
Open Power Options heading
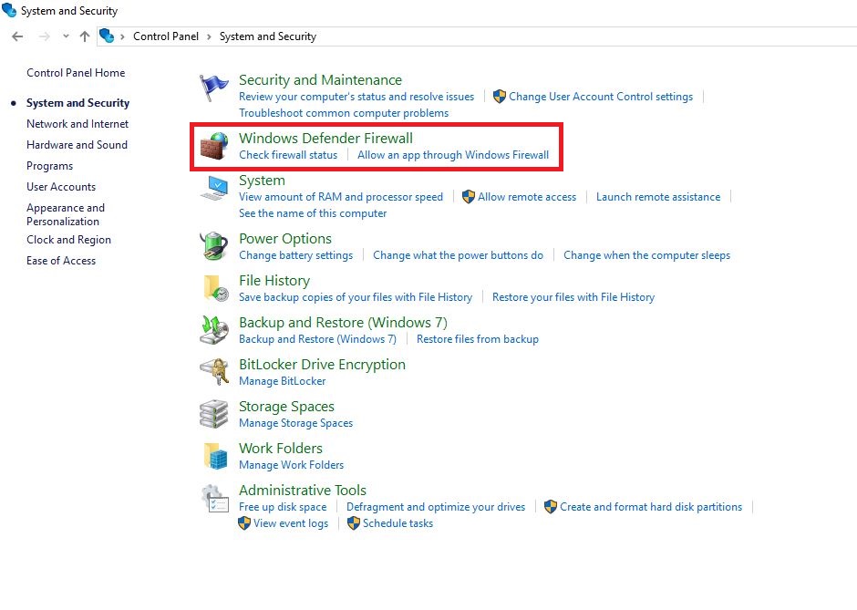(285, 239)
